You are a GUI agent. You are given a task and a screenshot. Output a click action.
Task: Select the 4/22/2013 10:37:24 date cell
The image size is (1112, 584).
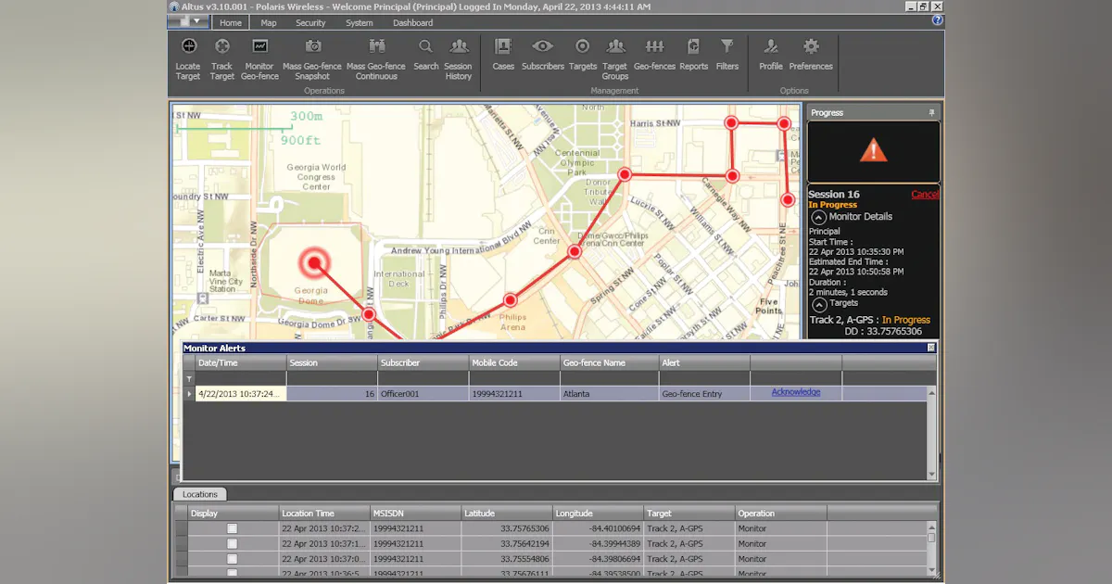coord(241,394)
